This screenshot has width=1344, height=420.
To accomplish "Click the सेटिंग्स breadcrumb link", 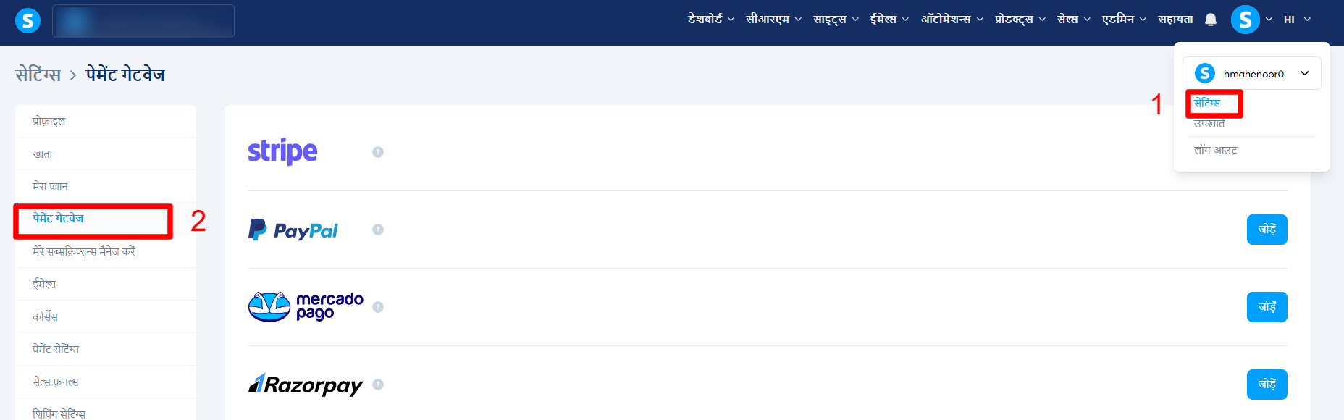I will [38, 75].
